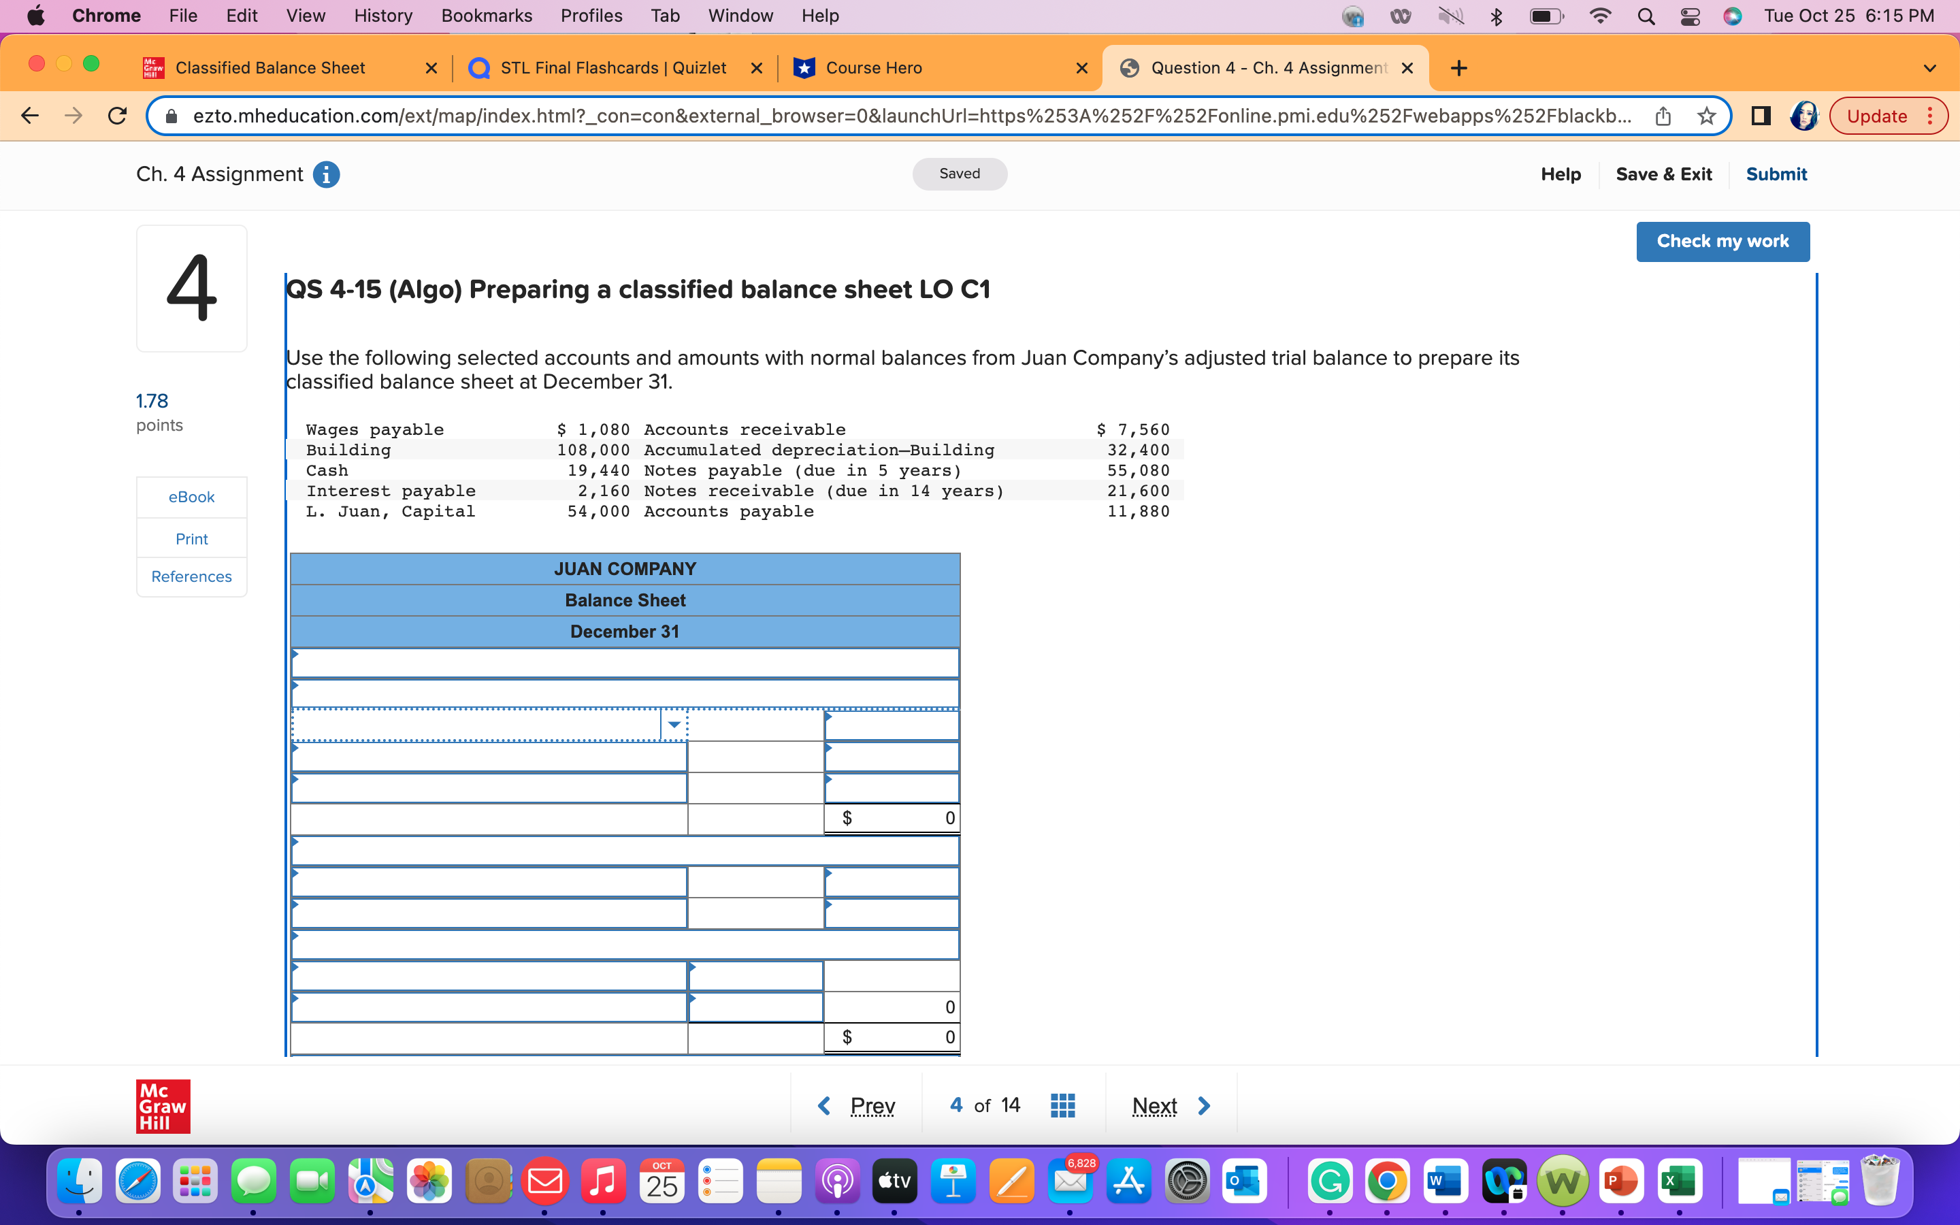Click the info icon next to Ch. 4 Assignment
Screen dimensions: 1960x1225
tap(327, 174)
